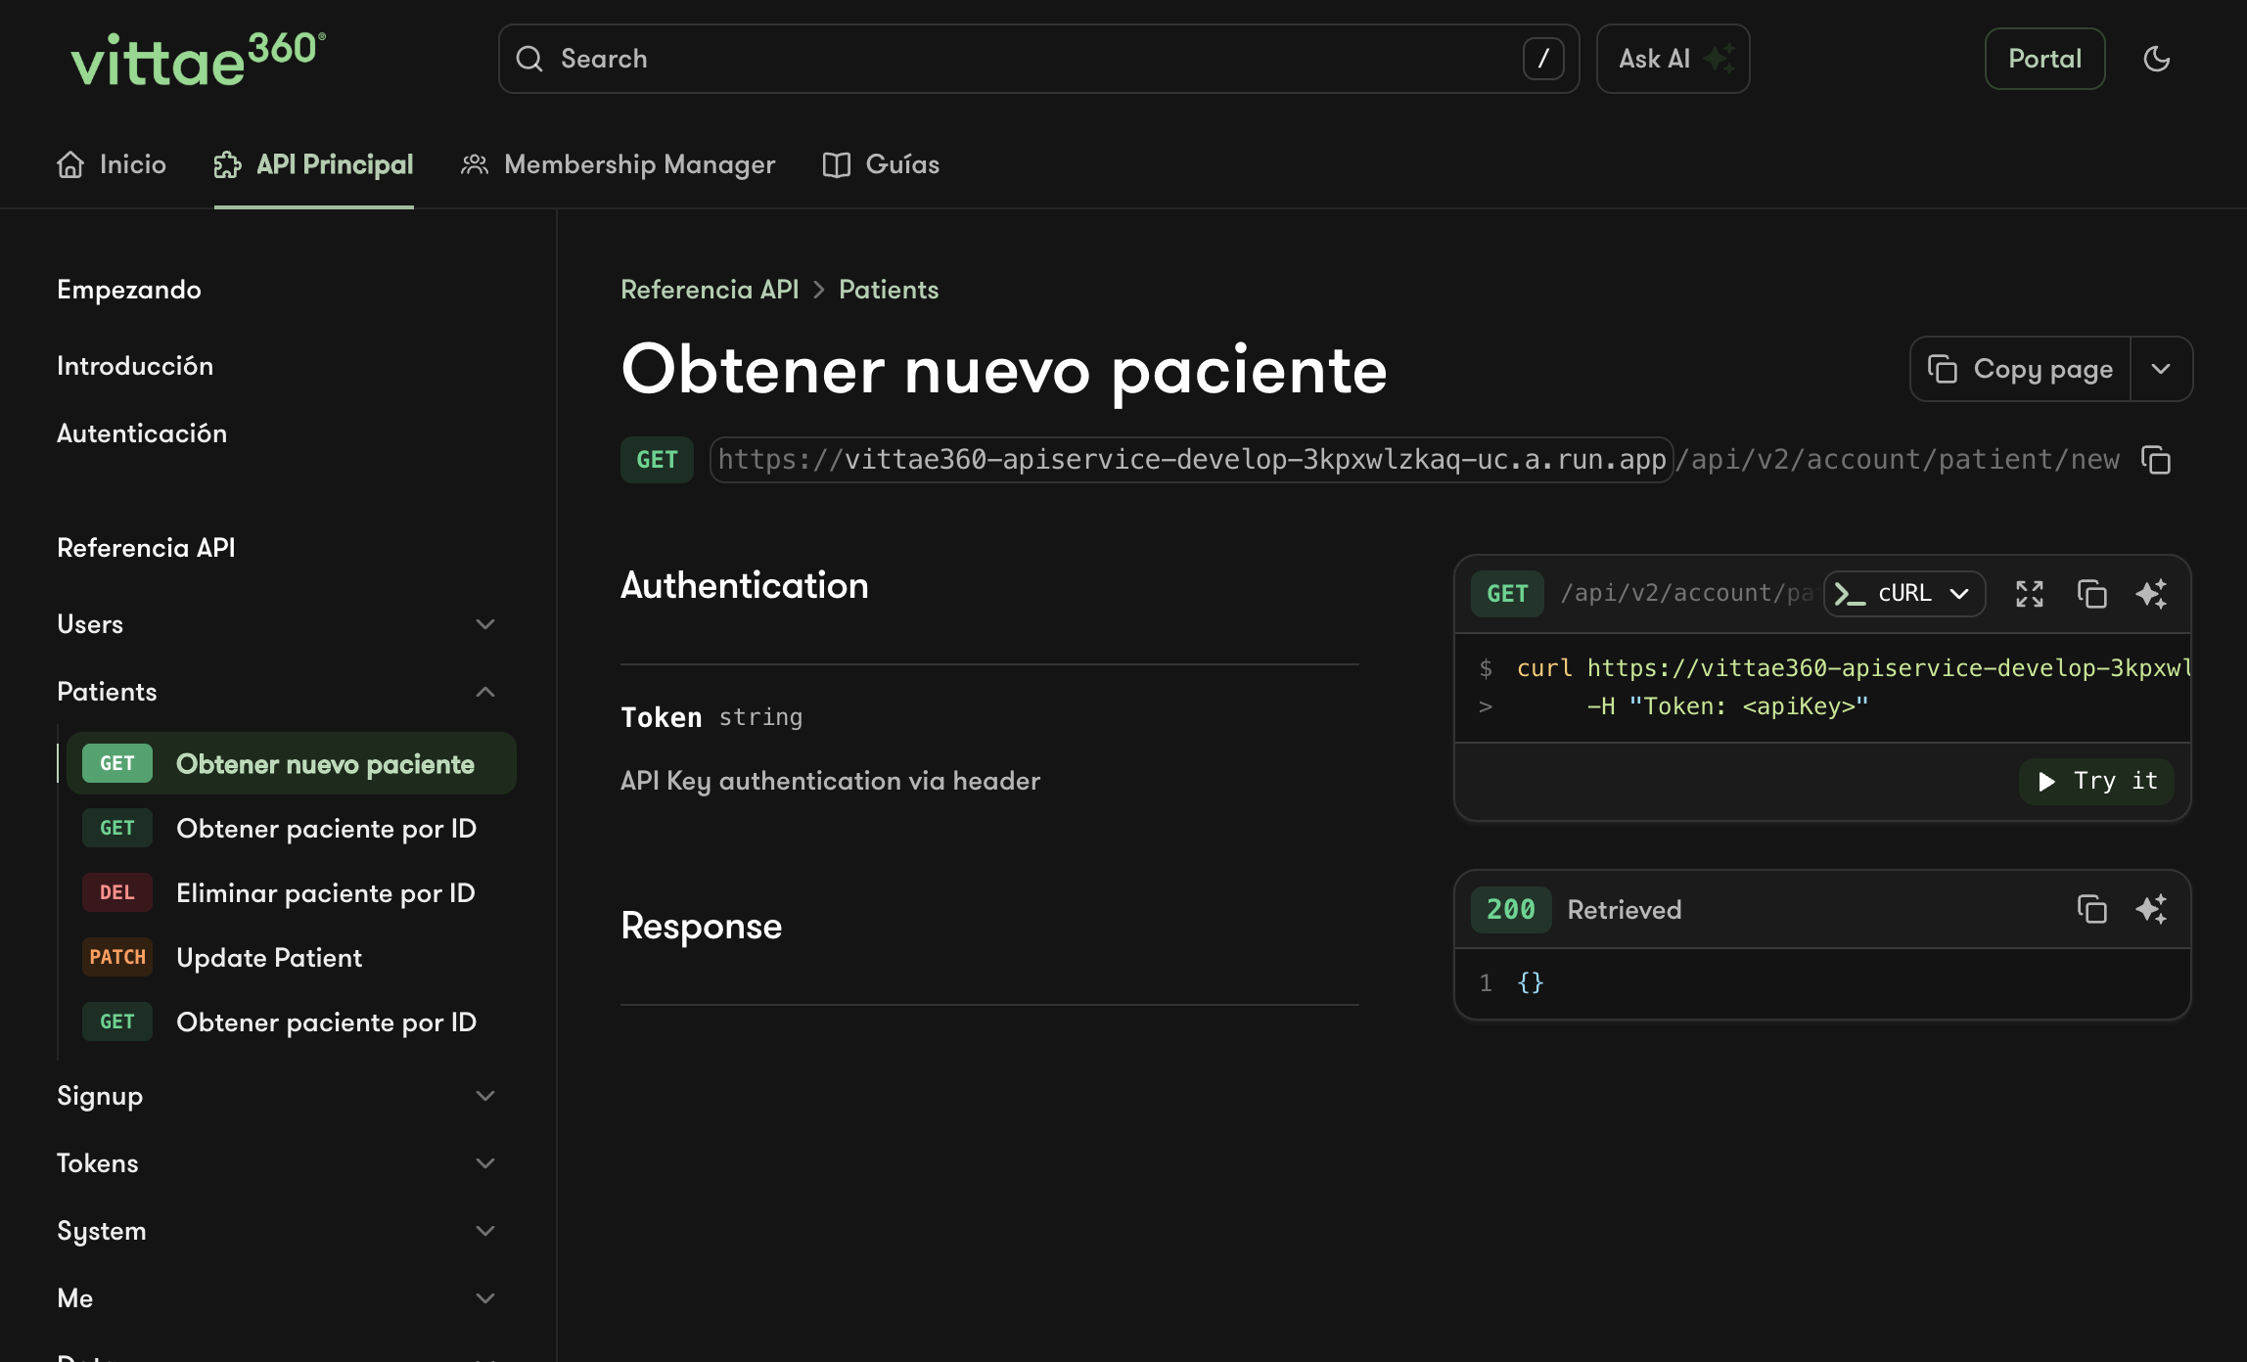The height and width of the screenshot is (1362, 2247).
Task: Expand the code example to fullscreen
Action: tap(2030, 594)
